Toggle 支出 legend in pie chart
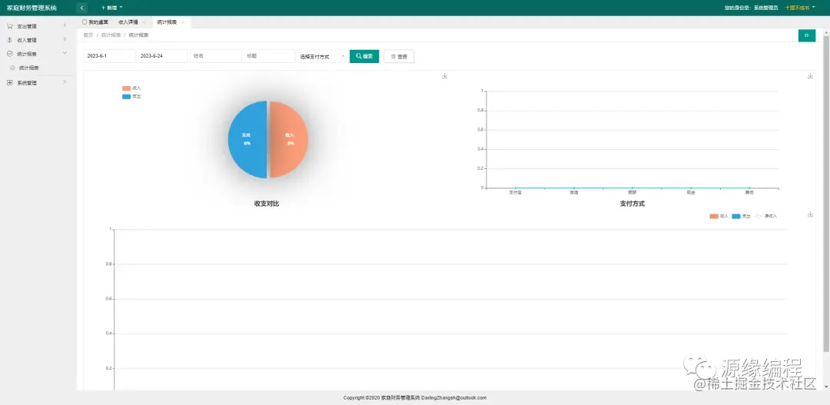The width and height of the screenshot is (830, 405). pos(131,97)
